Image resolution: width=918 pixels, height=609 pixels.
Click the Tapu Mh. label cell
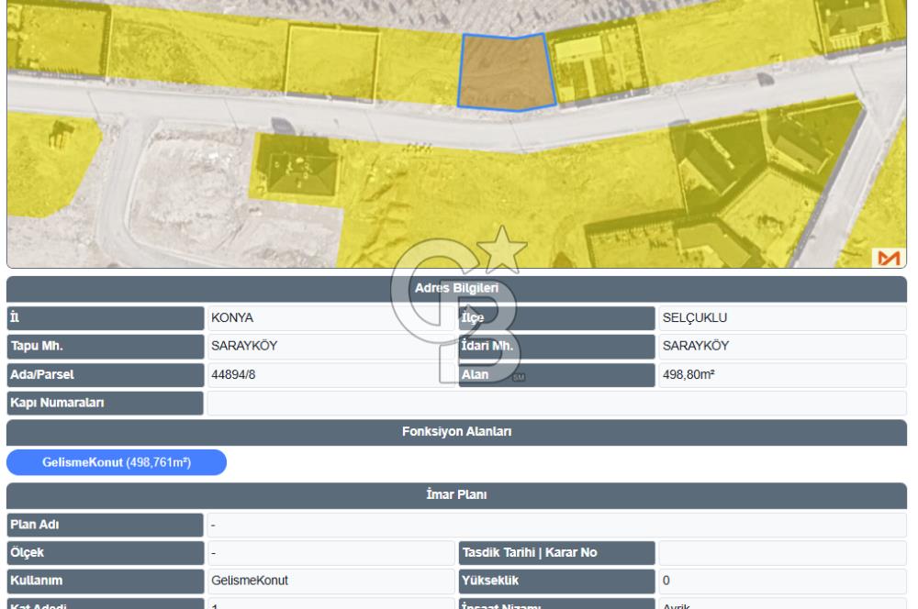[x=106, y=347]
